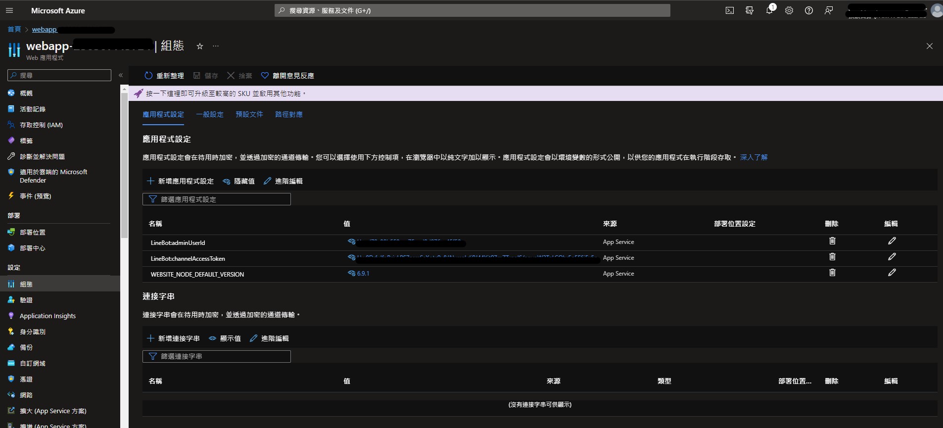The image size is (943, 428).
Task: Click the SKU upgrade banner
Action: click(x=535, y=94)
